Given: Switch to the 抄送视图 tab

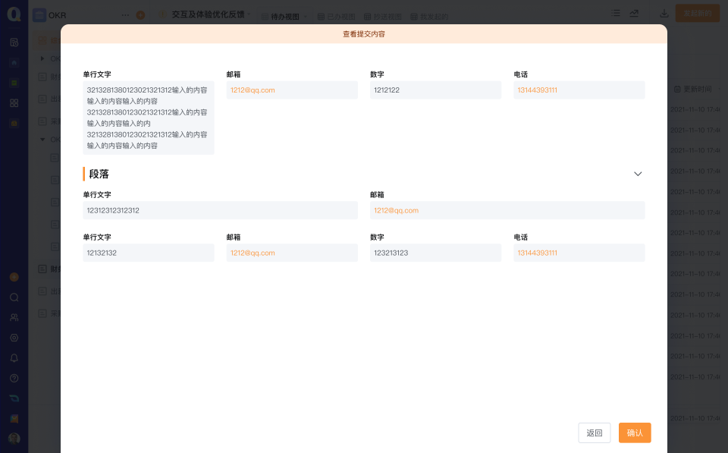Looking at the screenshot, I should coord(383,17).
